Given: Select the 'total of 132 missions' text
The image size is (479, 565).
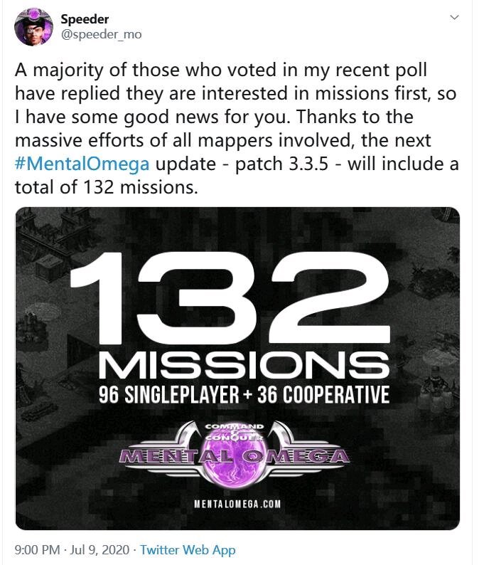Looking at the screenshot, I should (107, 187).
